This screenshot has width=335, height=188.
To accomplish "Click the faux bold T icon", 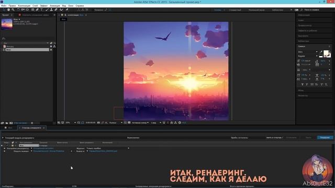I will click(303, 85).
